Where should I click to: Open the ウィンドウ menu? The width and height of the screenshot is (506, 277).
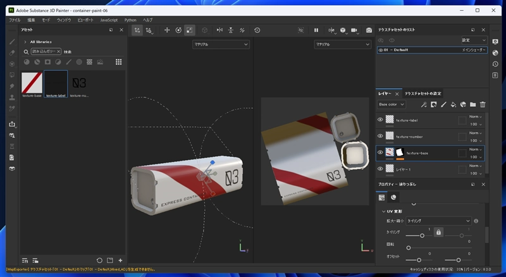pyautogui.click(x=64, y=20)
